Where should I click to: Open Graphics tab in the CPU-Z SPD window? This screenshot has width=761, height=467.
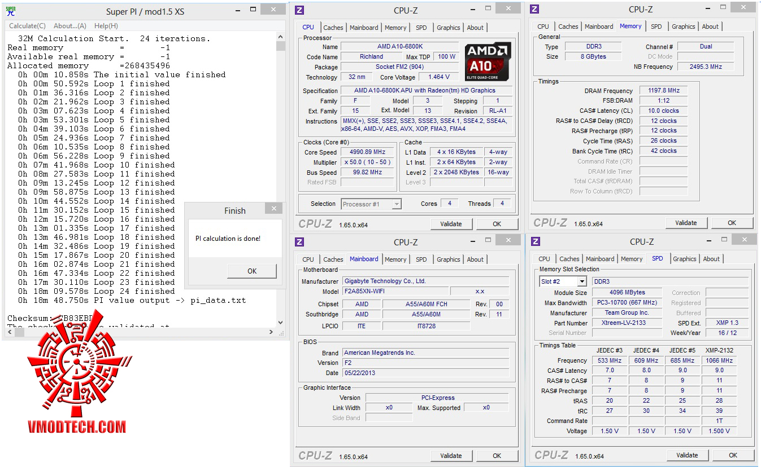pyautogui.click(x=685, y=259)
